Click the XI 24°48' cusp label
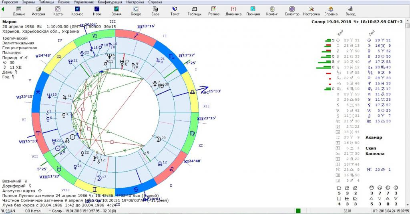 [193, 161]
